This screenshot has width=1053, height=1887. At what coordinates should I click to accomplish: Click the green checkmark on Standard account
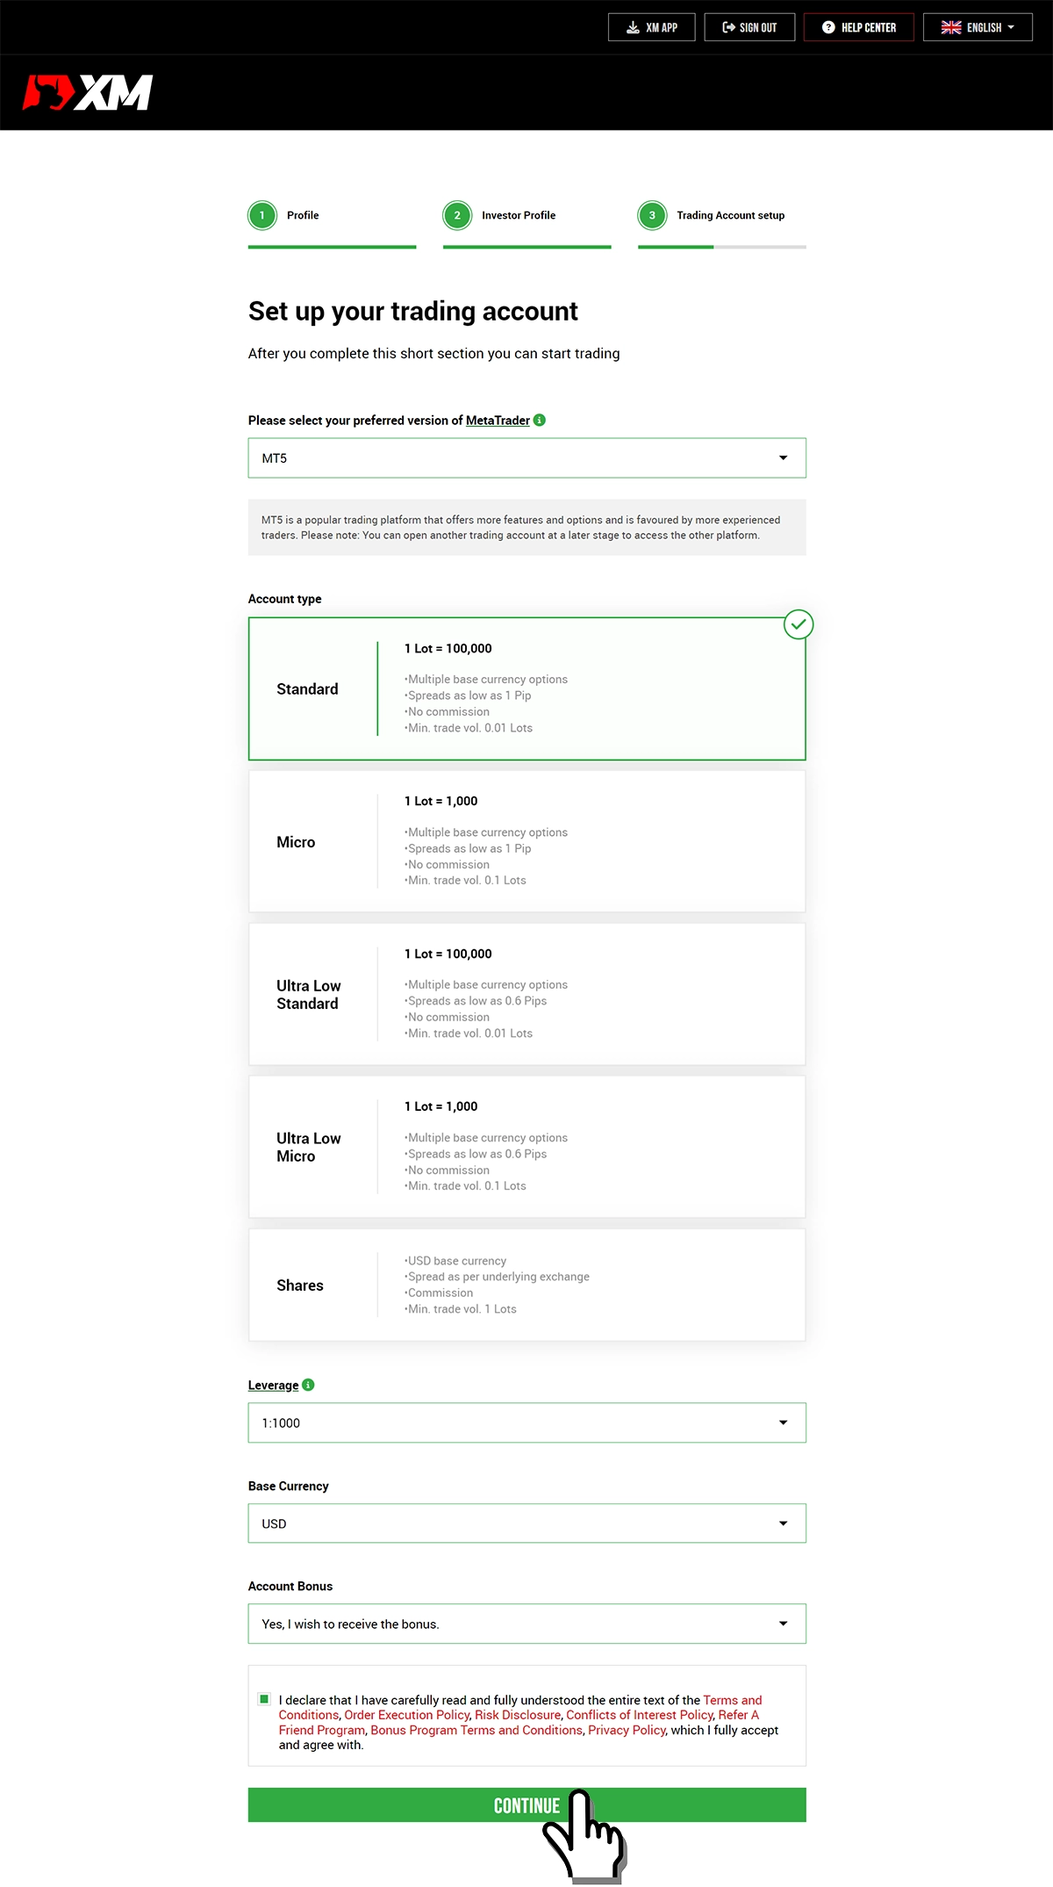click(x=799, y=624)
